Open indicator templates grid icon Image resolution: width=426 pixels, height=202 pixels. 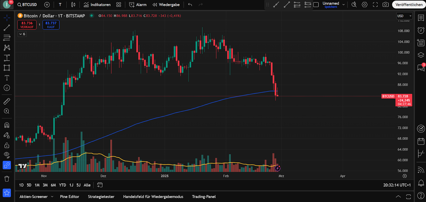pos(119,5)
